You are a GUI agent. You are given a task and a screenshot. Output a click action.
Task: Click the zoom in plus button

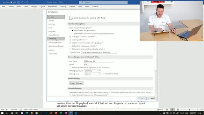point(197,110)
